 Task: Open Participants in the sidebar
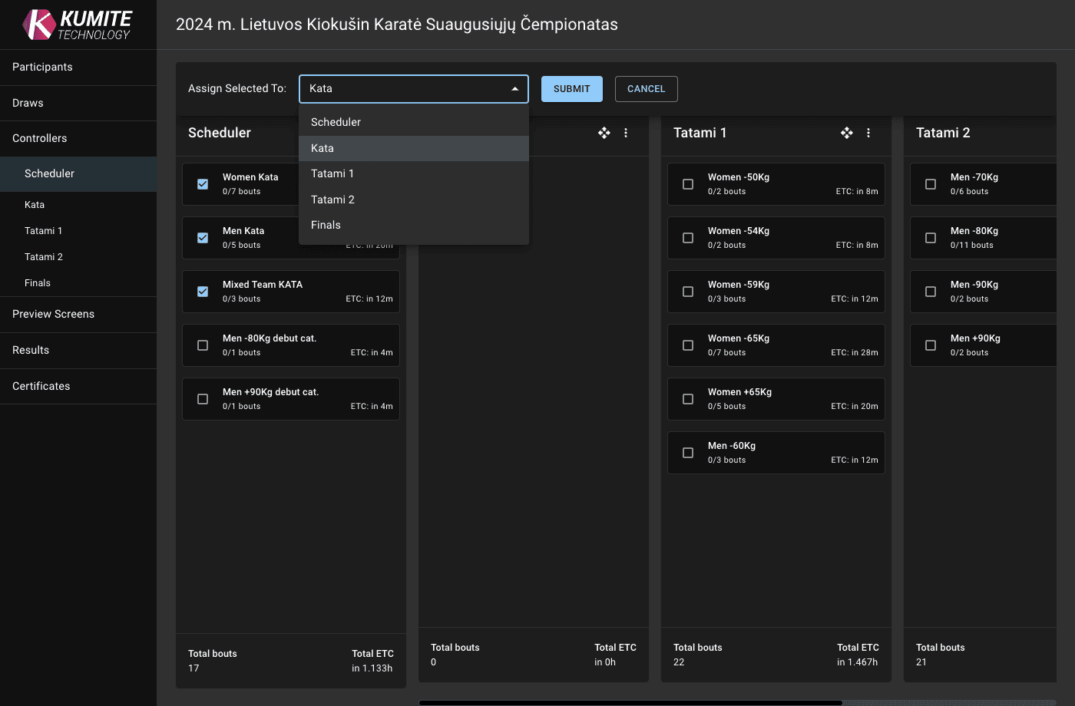point(42,67)
